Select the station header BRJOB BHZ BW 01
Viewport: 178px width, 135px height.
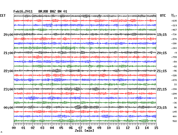[x=53, y=11]
